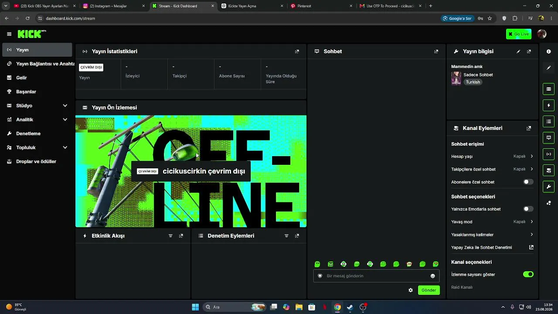Click the stream category thumbnail in Yayın bilgisi

tap(456, 78)
